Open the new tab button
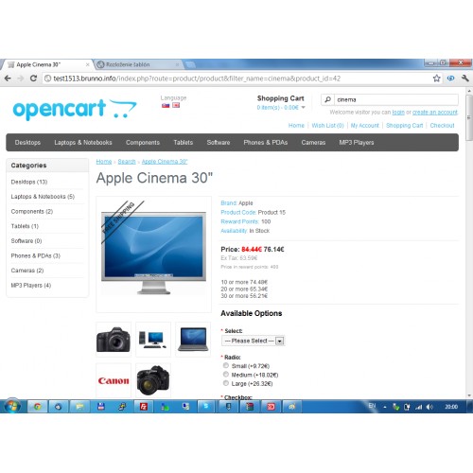The image size is (473, 473). click(190, 64)
